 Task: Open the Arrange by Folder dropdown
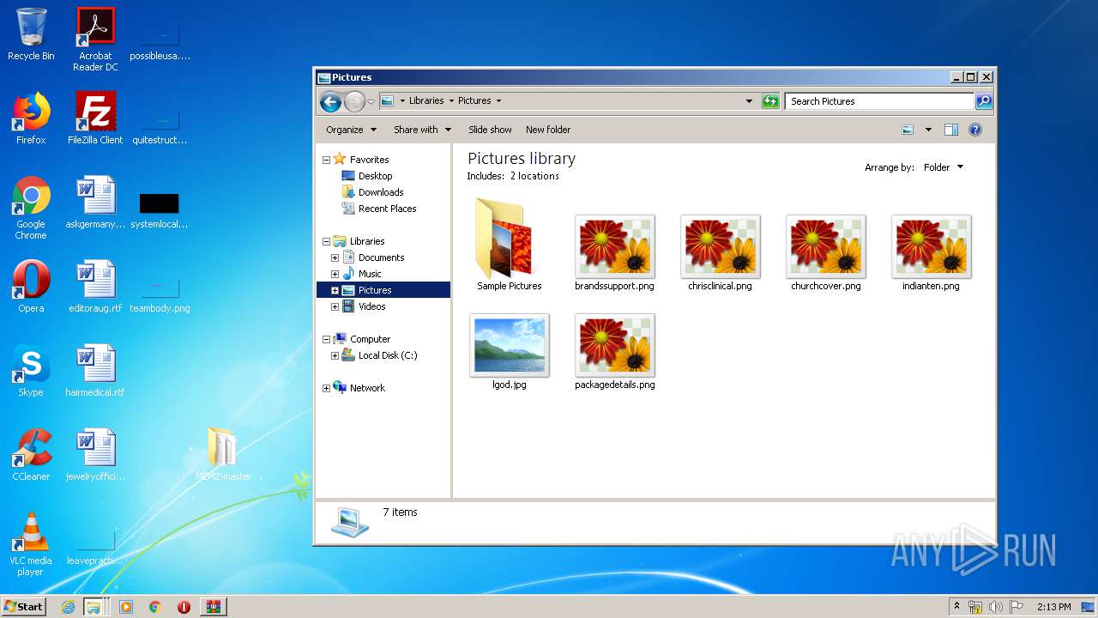click(x=943, y=167)
